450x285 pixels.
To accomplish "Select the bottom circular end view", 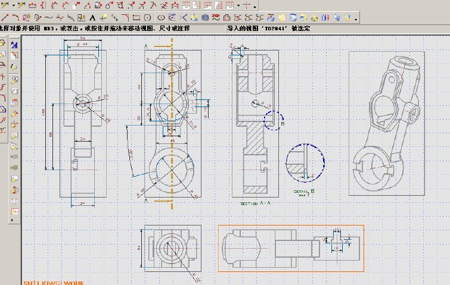I will tap(172, 248).
